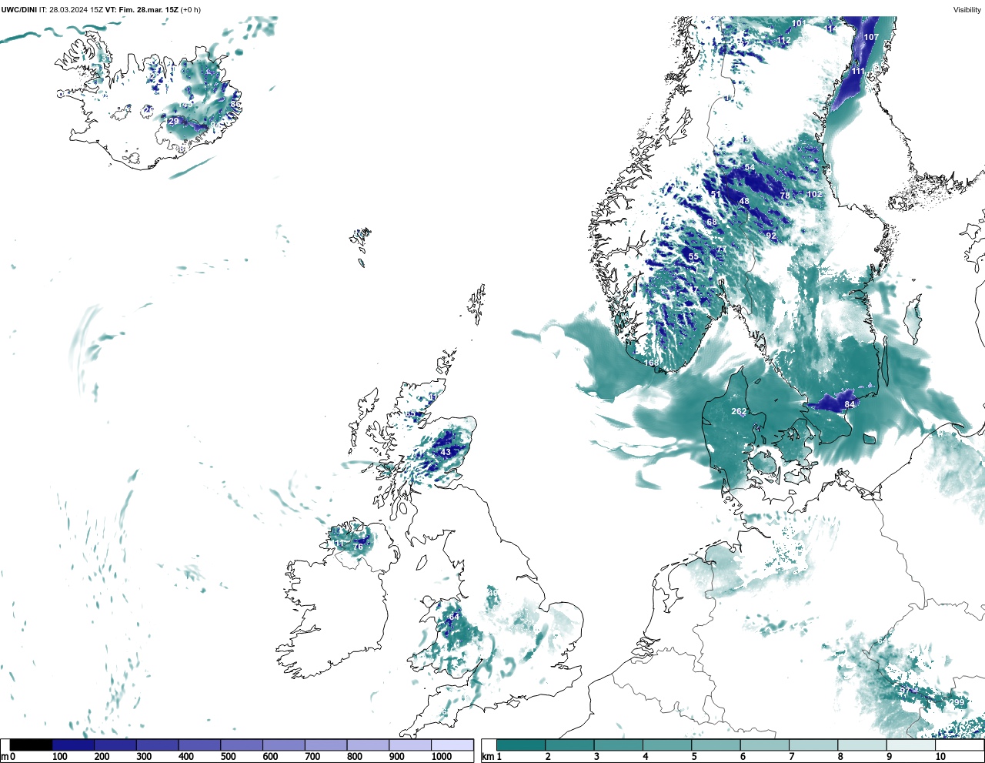Click the 'km 1' legend unit label

pyautogui.click(x=490, y=757)
